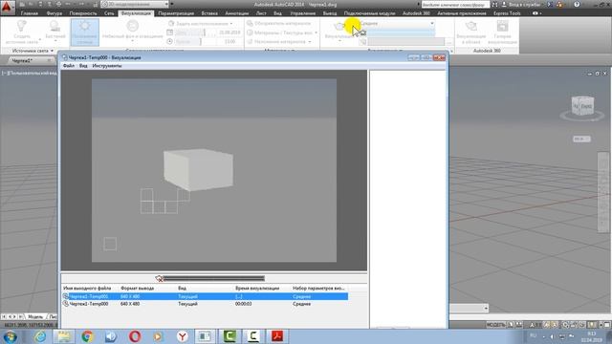Image resolution: width=612 pixels, height=344 pixels.
Task: Open the Аннотации ribbon tab
Action: pos(236,13)
